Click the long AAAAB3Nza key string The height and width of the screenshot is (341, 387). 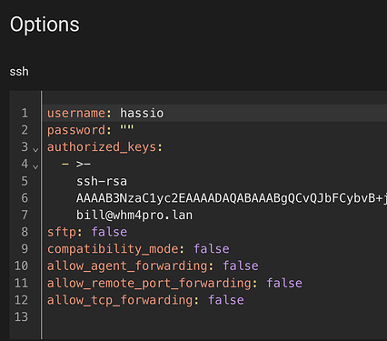232,198
